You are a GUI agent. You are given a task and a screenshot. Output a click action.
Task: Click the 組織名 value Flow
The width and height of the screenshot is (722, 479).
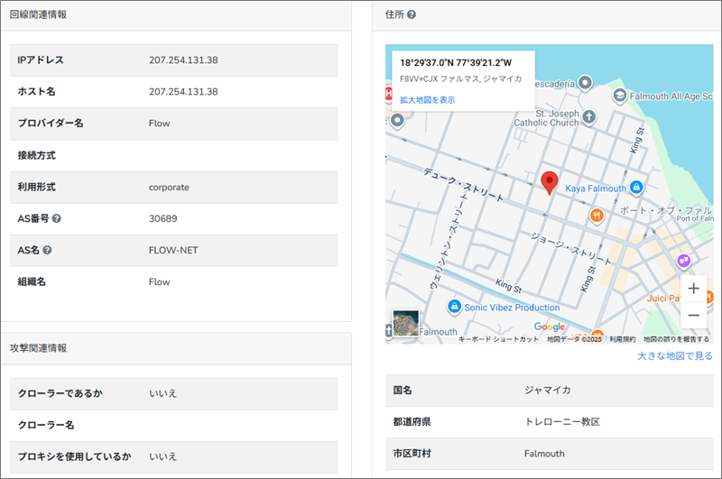pyautogui.click(x=160, y=282)
